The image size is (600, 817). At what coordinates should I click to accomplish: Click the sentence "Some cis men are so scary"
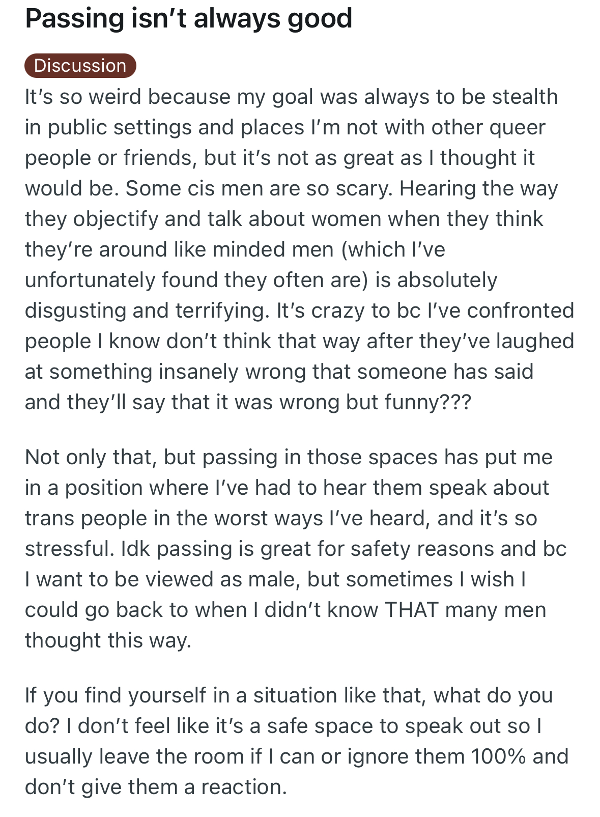[x=259, y=188]
